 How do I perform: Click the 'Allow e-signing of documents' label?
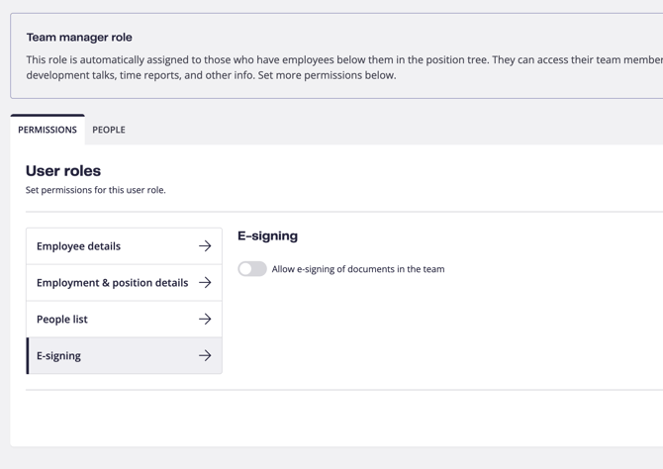tap(357, 269)
